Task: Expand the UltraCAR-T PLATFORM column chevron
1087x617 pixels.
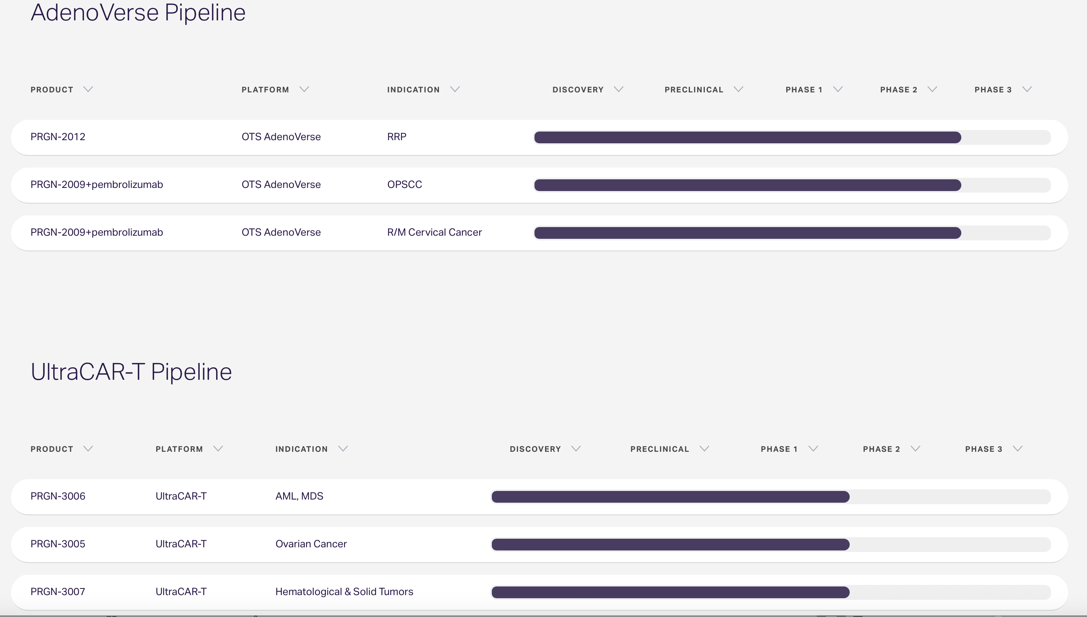Action: (x=218, y=449)
